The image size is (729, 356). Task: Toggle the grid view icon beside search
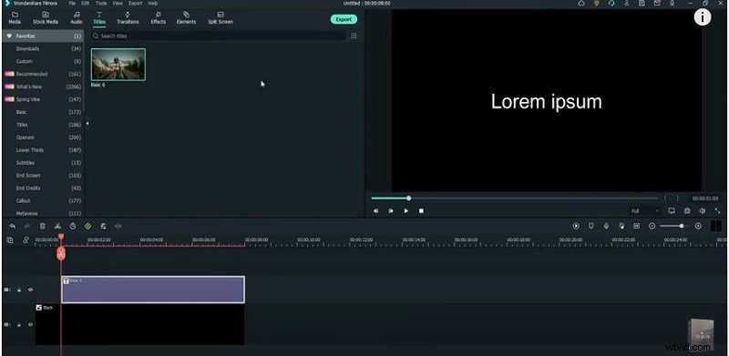click(354, 36)
